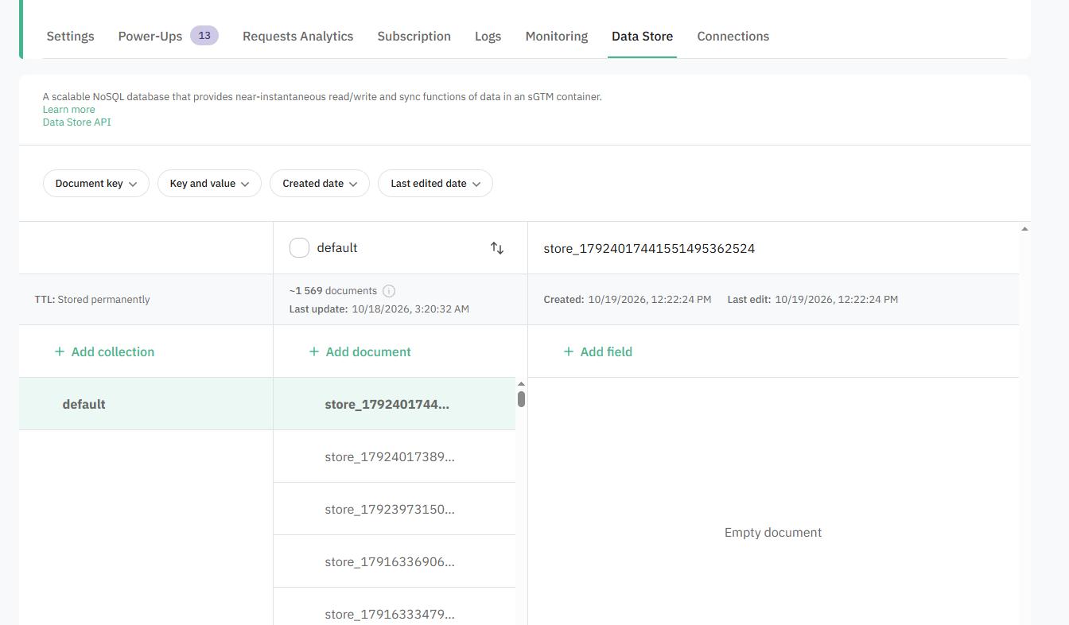
Task: Click the plus icon of Add document
Action: [x=314, y=351]
